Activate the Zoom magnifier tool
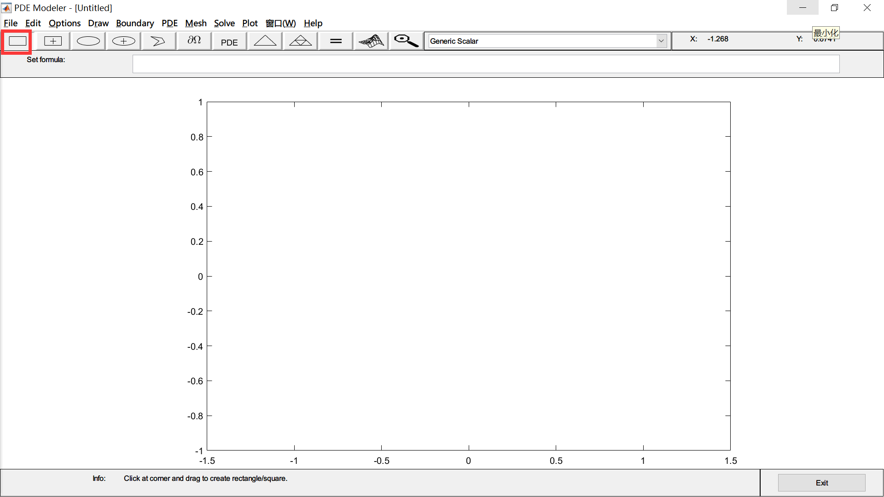 tap(405, 40)
